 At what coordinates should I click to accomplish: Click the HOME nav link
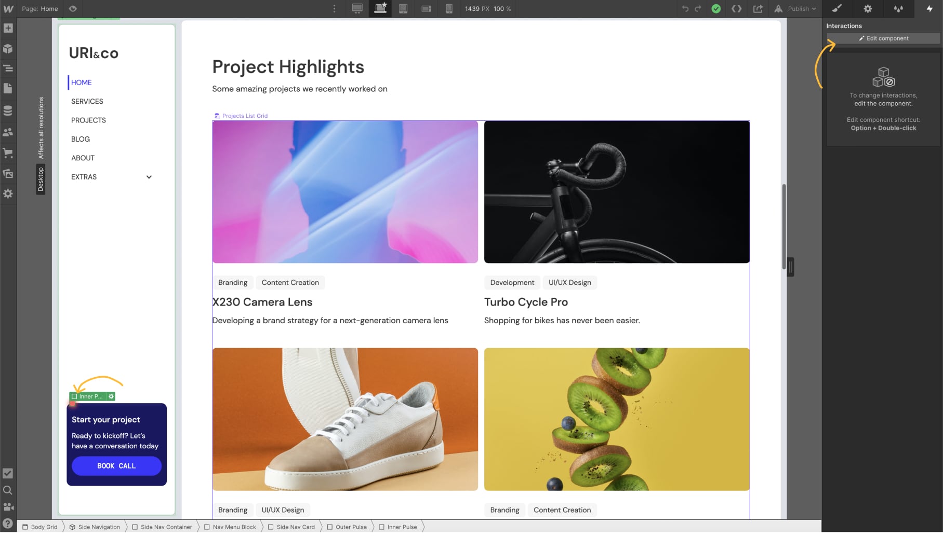coord(82,83)
